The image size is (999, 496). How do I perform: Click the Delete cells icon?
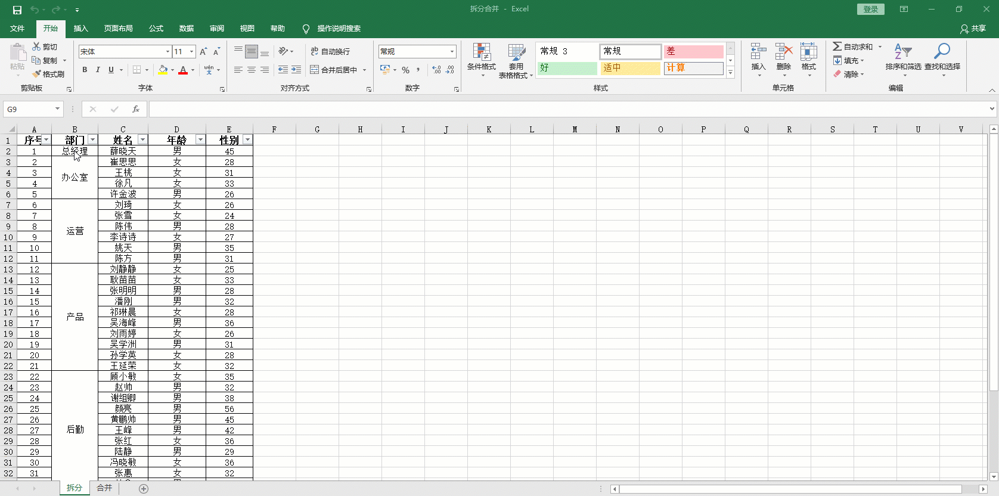click(784, 60)
